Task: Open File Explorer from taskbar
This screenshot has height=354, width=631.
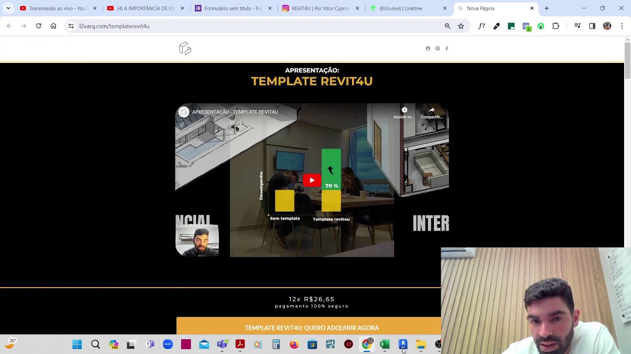Action: click(421, 345)
